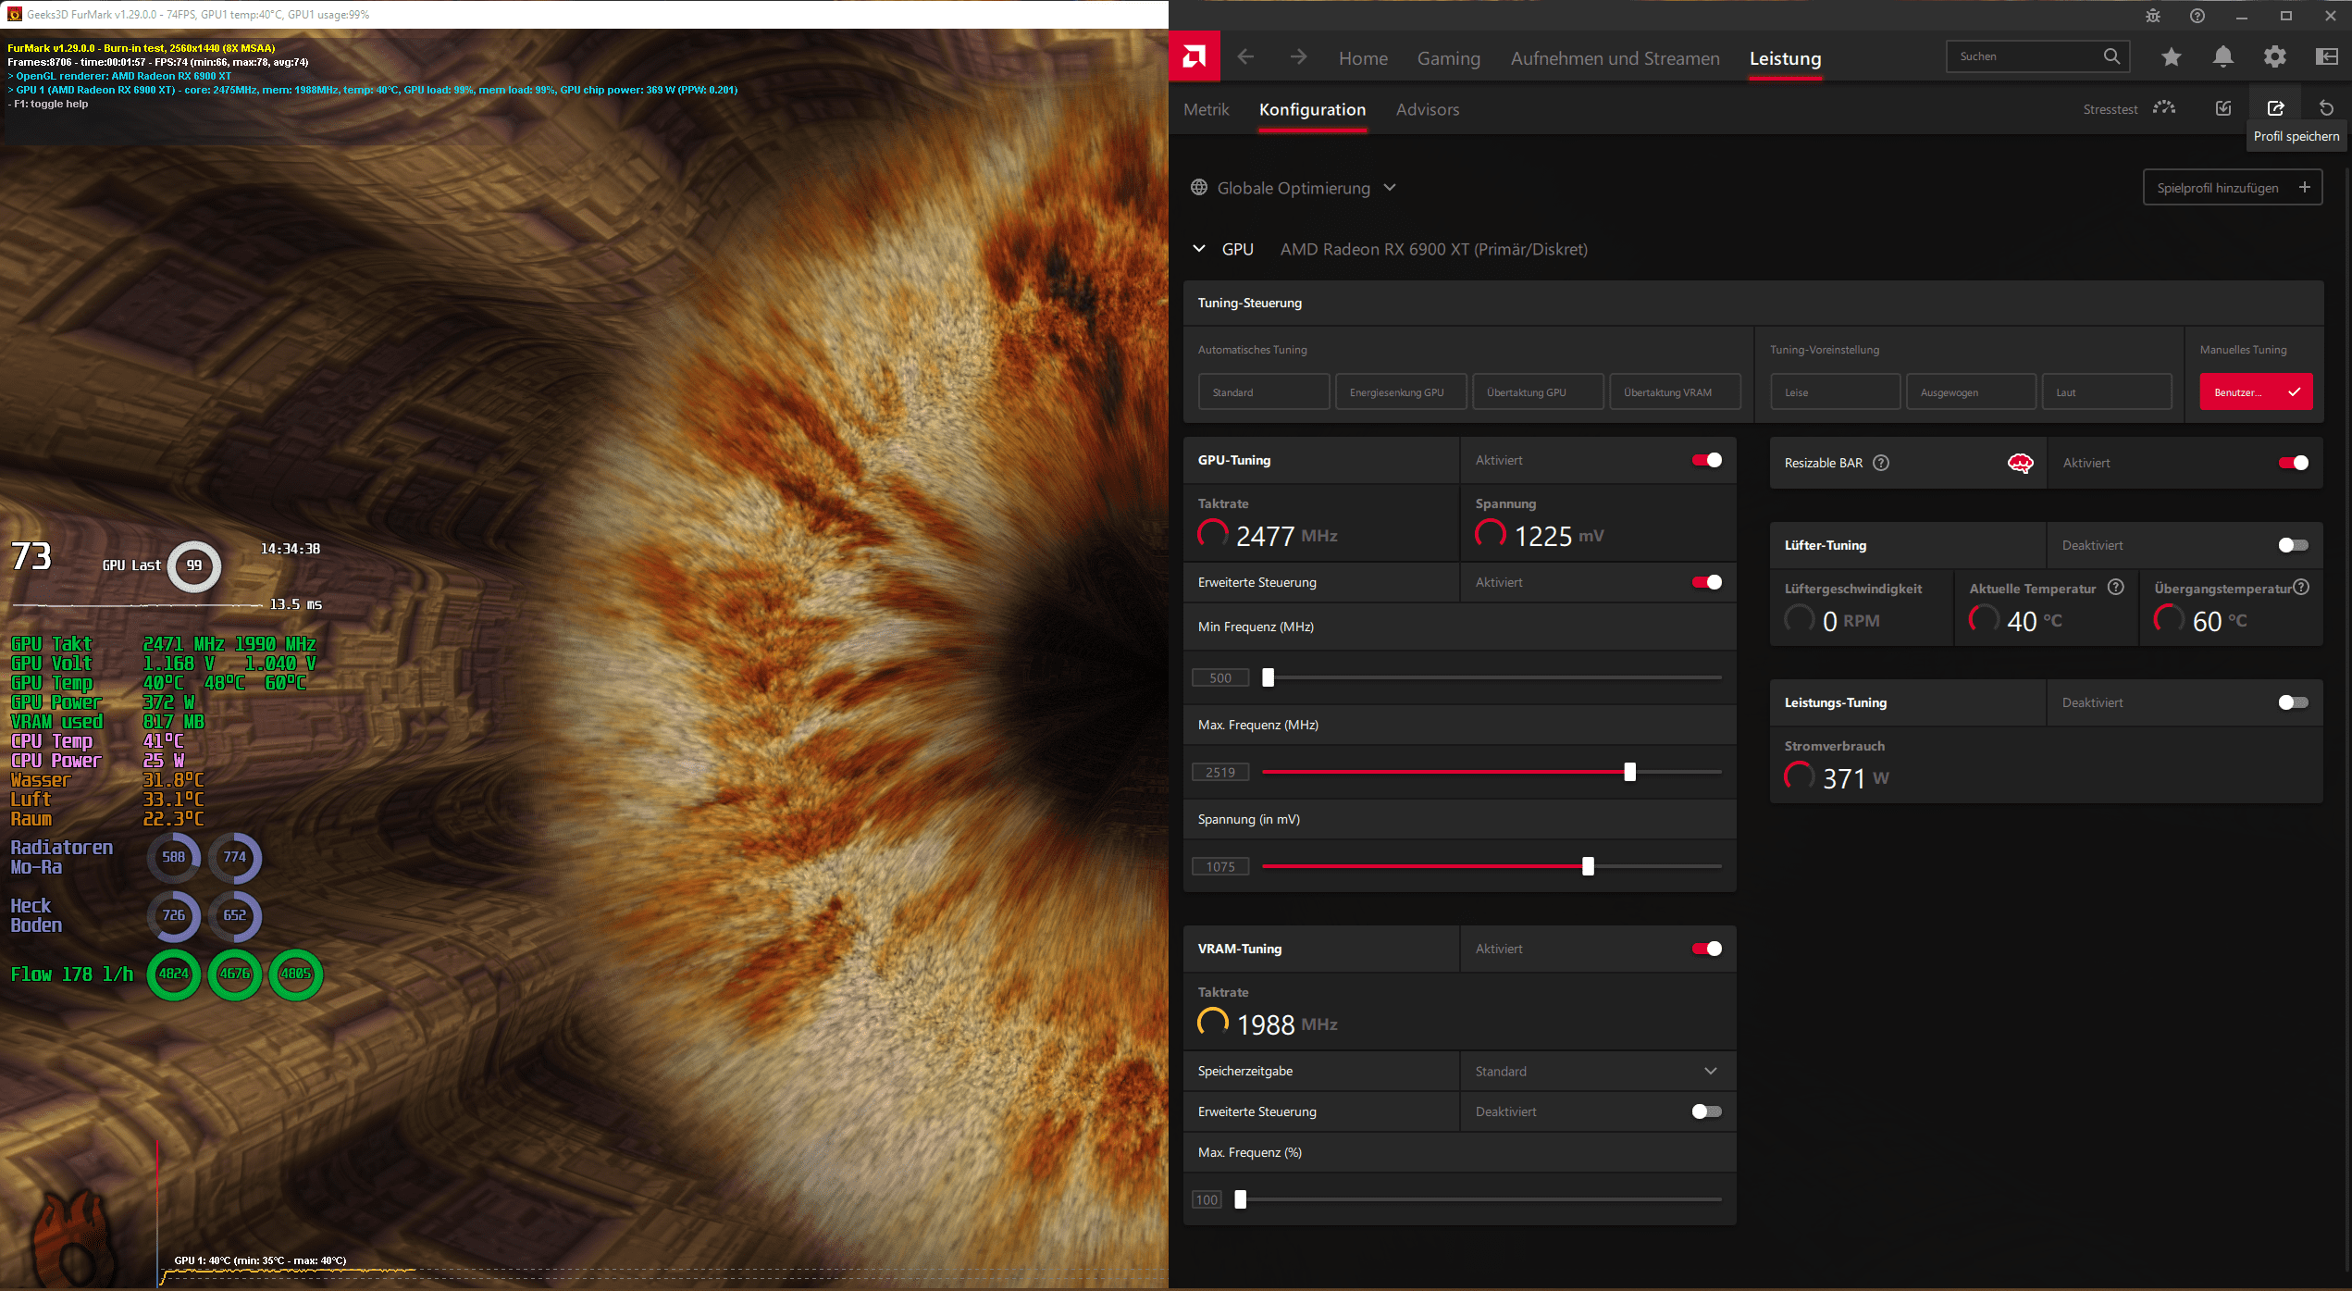The height and width of the screenshot is (1291, 2352).
Task: Click the VRAM Max. Frequenz 100 value box
Action: 1207,1199
